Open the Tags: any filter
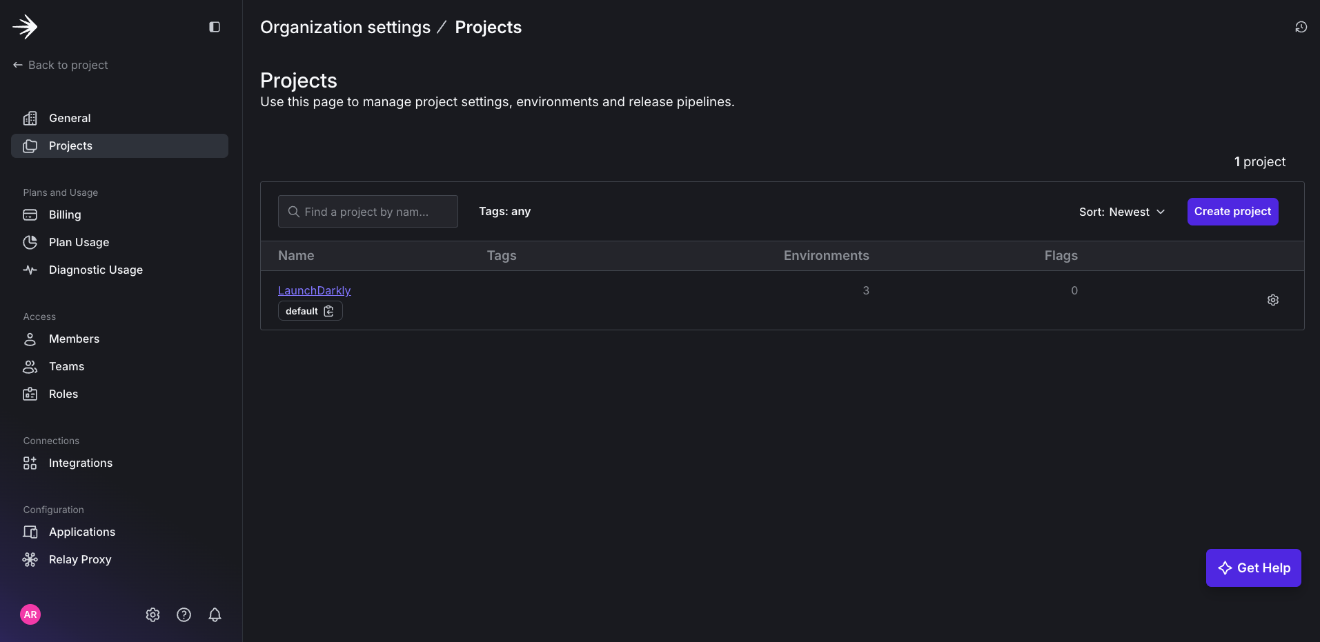Image resolution: width=1320 pixels, height=642 pixels. click(x=504, y=211)
